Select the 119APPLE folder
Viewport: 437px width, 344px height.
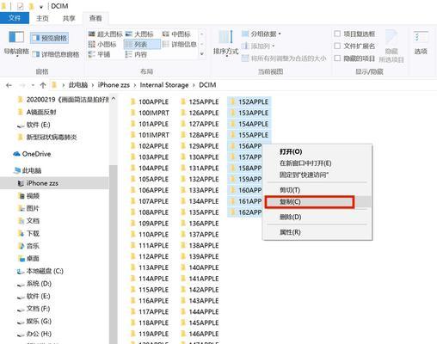tap(150, 334)
